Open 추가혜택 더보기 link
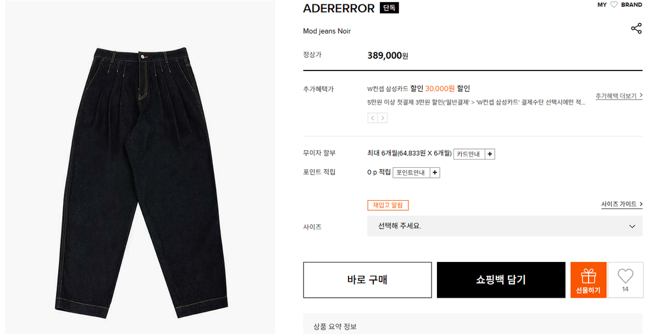This screenshot has width=659, height=334. point(619,96)
